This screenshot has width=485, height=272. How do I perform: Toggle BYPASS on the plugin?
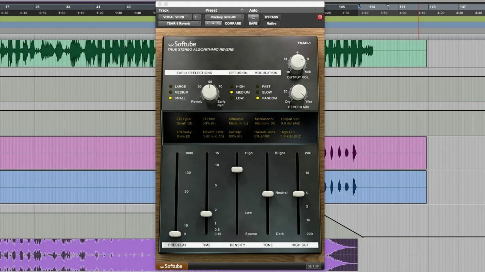point(271,17)
